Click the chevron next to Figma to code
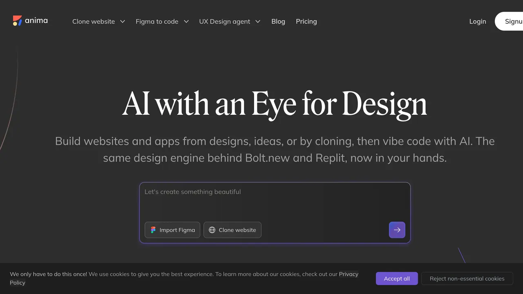 tap(186, 21)
